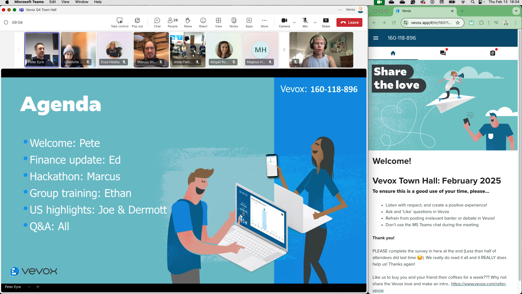Screen dimensions: 522x294
Task: Open the Microsoft Teams app menu
Action: coord(29,2)
